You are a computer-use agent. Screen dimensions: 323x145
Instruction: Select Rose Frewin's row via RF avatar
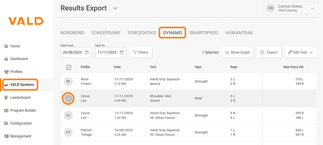click(x=68, y=81)
